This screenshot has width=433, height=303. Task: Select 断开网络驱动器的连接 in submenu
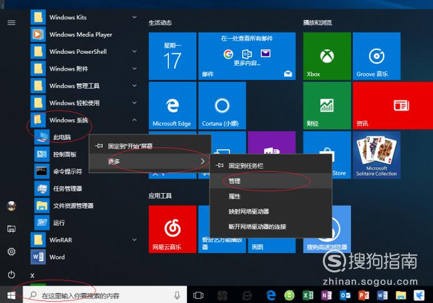[271, 226]
